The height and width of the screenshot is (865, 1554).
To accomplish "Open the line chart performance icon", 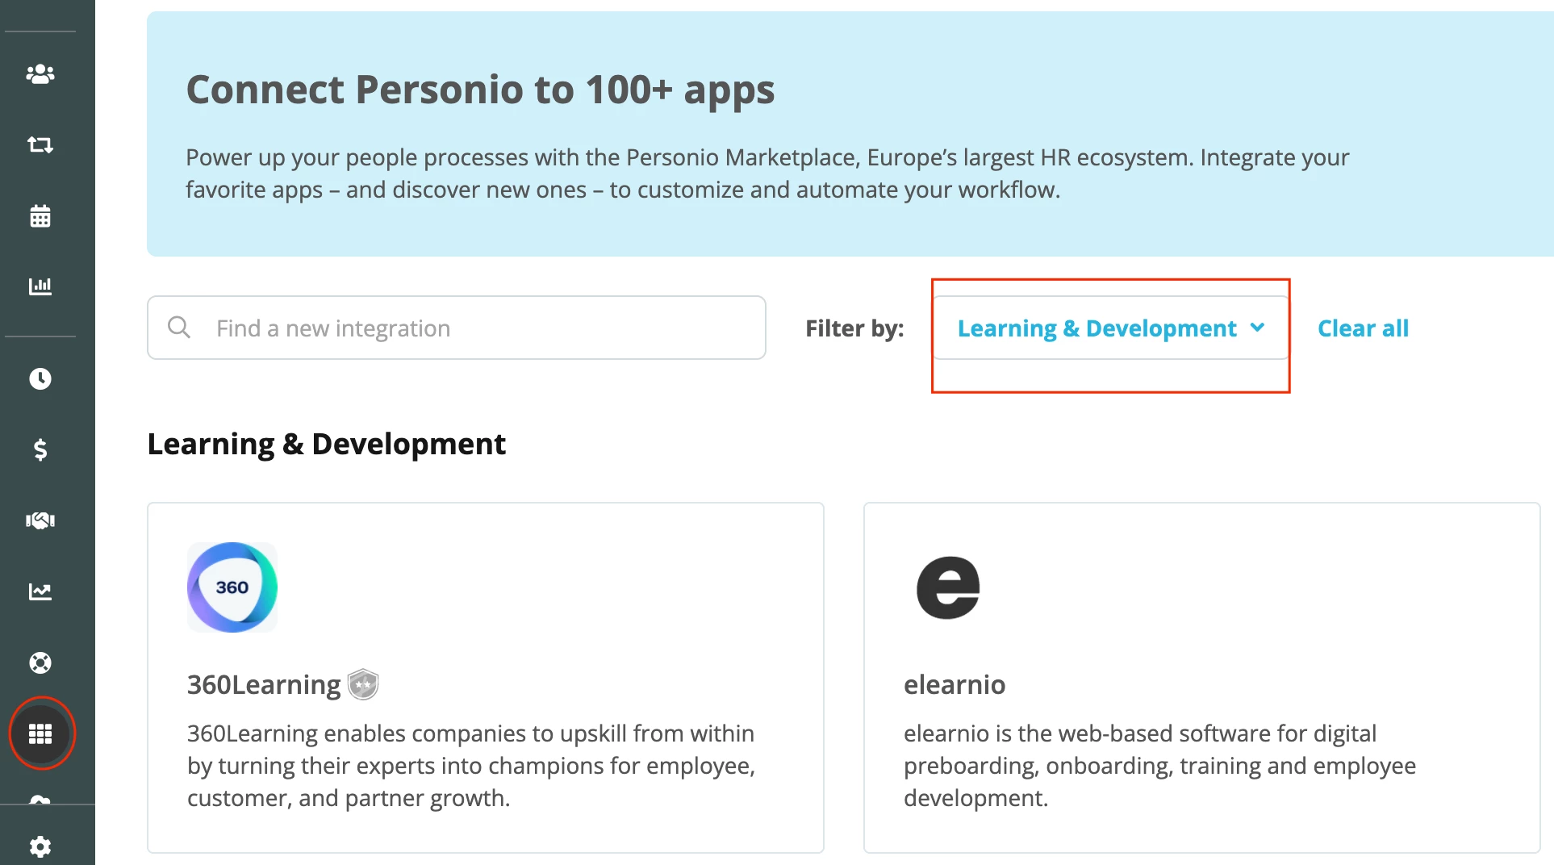I will click(x=40, y=591).
